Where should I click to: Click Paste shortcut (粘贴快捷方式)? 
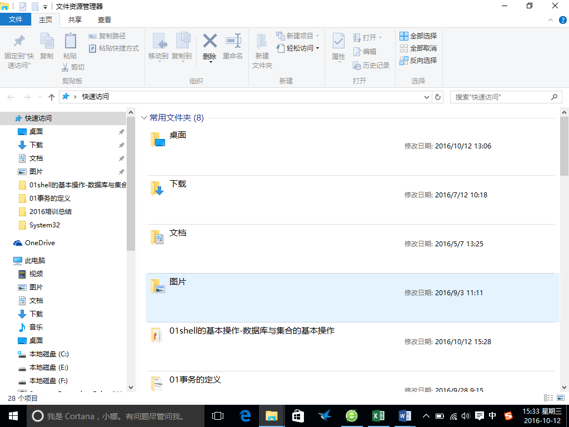click(x=113, y=48)
